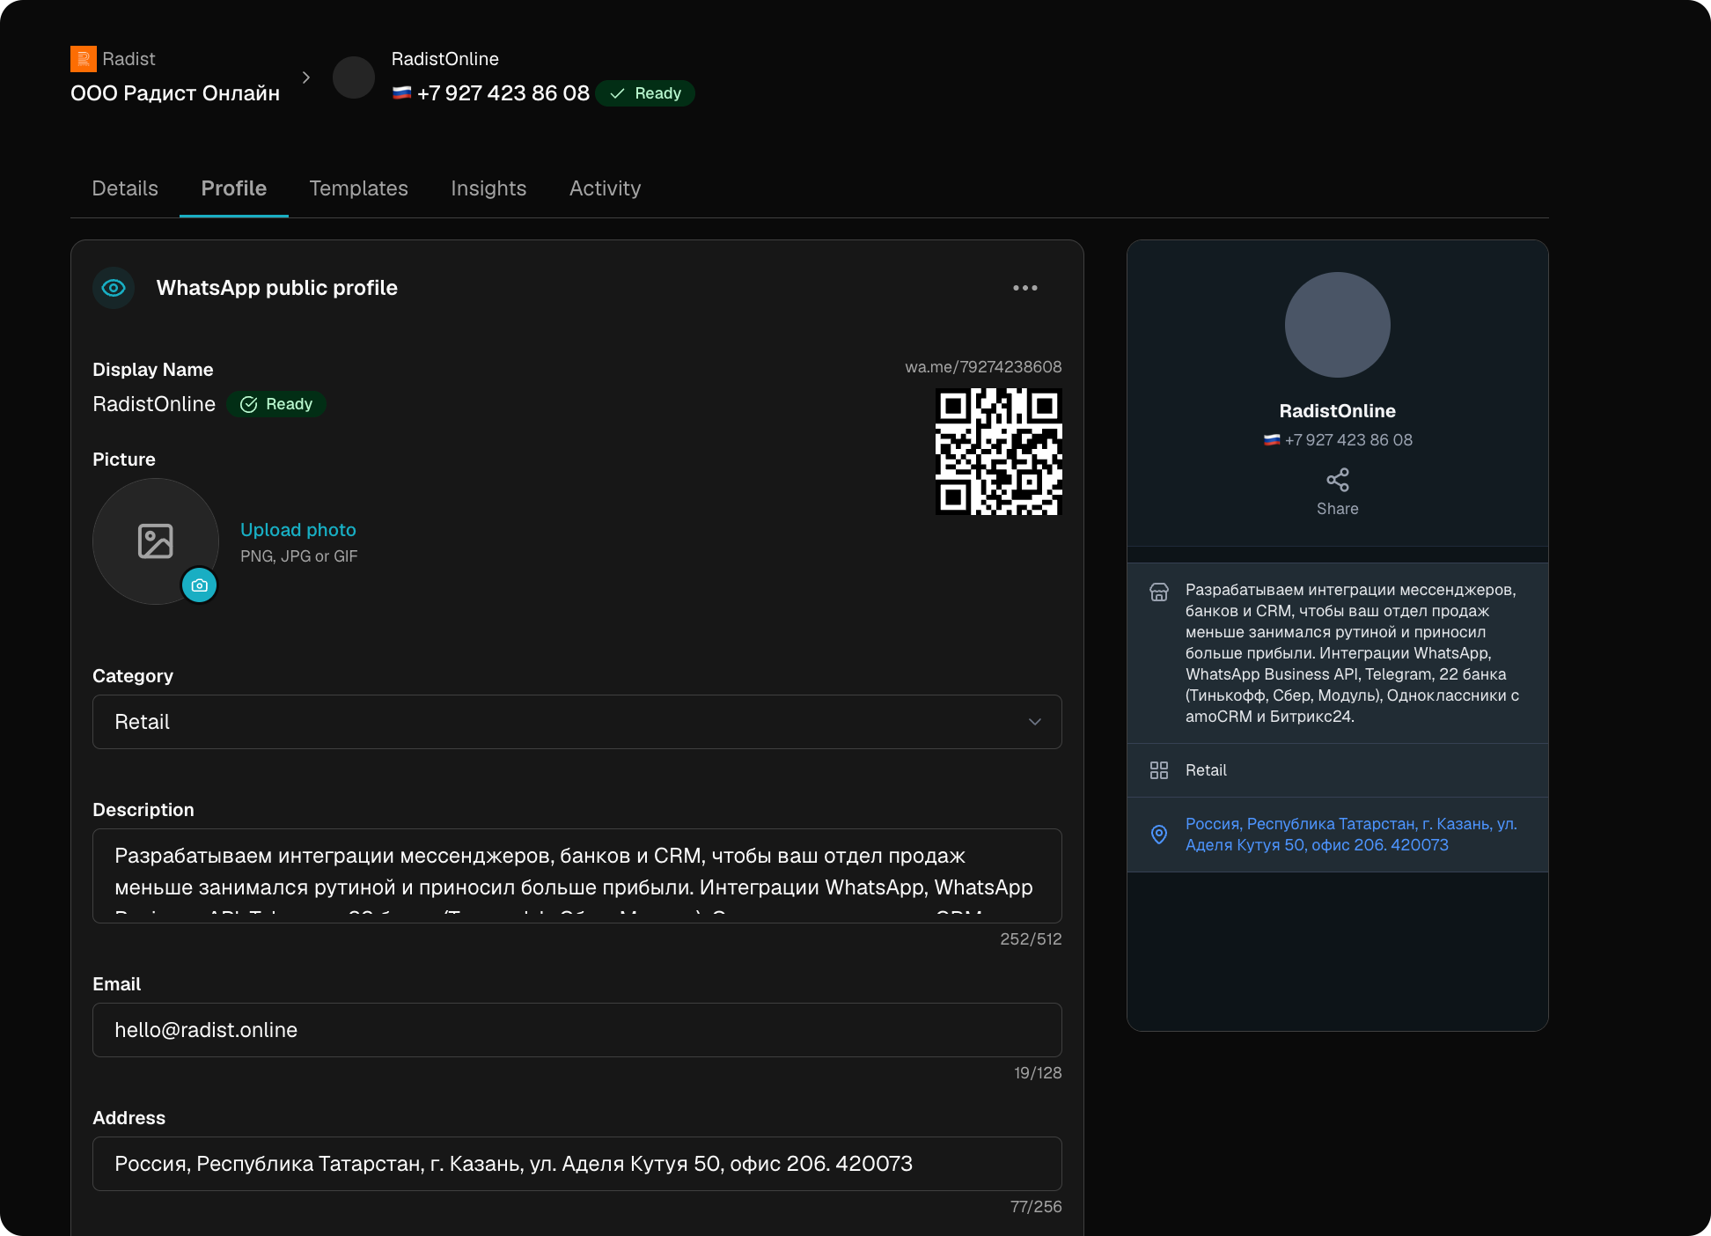
Task: Click the Email field with hello@radist.online
Action: click(577, 1030)
